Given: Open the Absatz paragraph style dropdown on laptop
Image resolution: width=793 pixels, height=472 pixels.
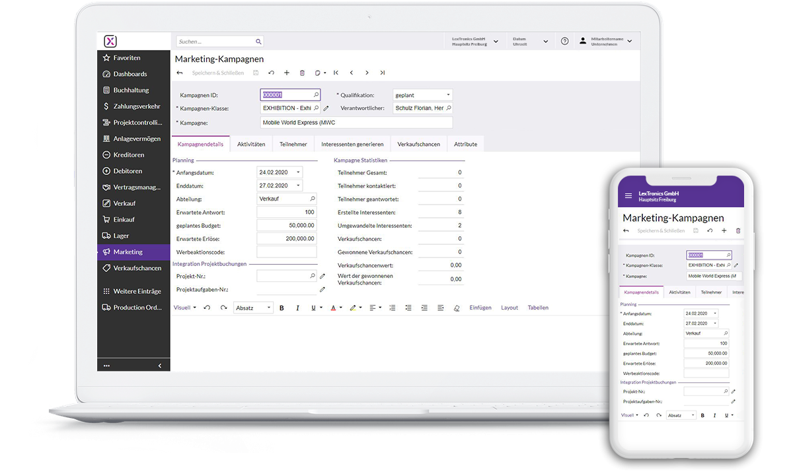Looking at the screenshot, I should [254, 308].
